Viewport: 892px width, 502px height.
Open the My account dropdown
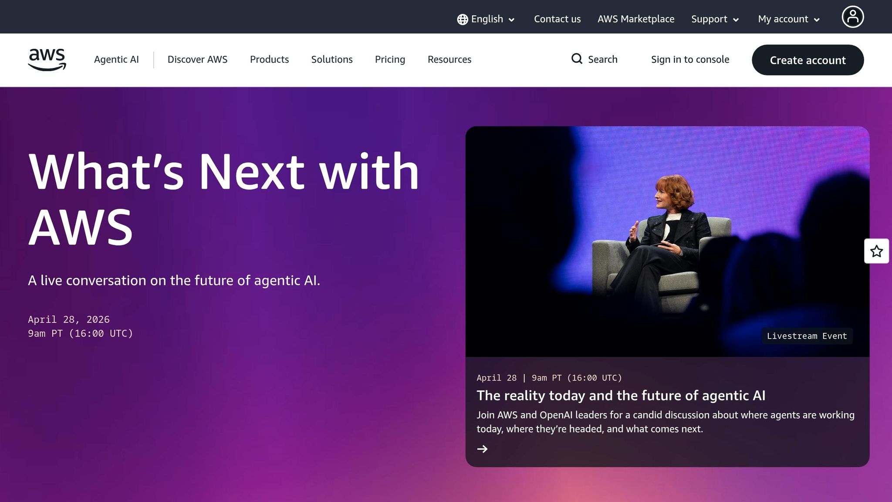coord(789,19)
